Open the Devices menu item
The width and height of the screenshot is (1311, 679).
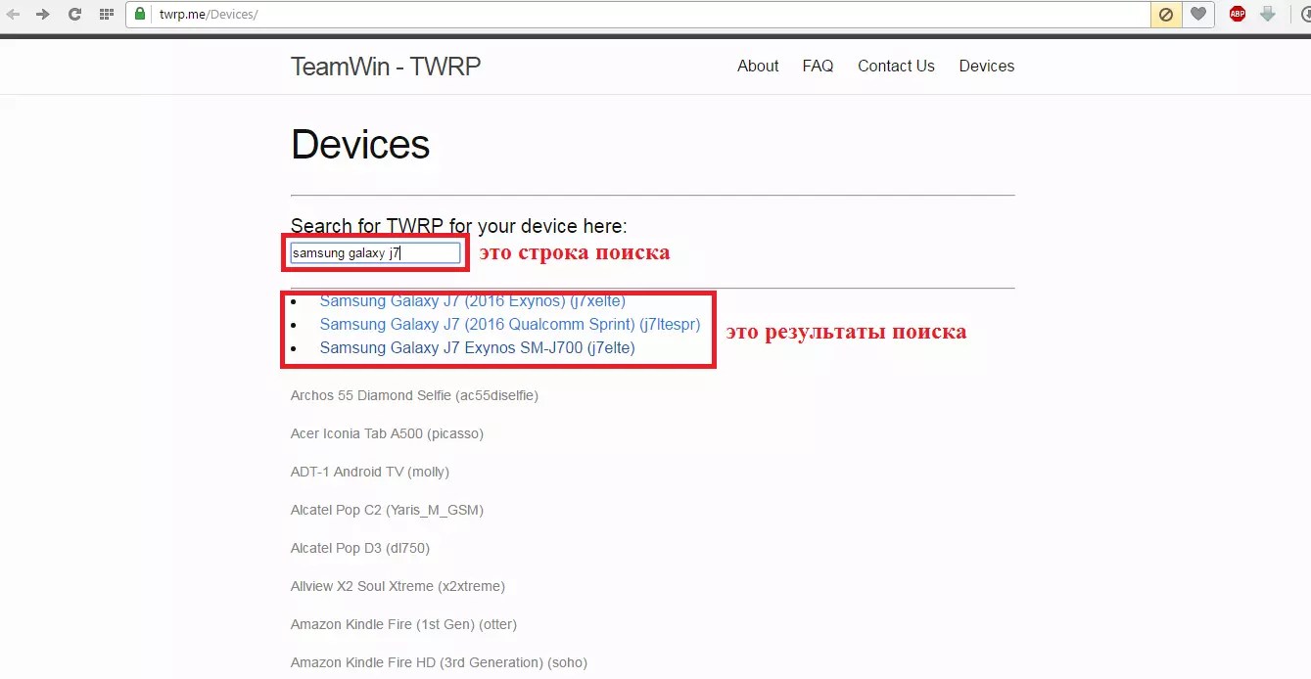(986, 67)
